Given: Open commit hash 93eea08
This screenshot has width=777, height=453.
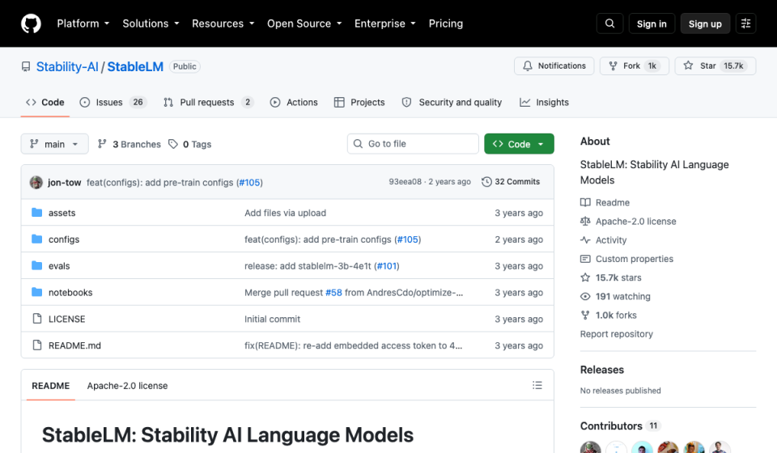Looking at the screenshot, I should 405,182.
